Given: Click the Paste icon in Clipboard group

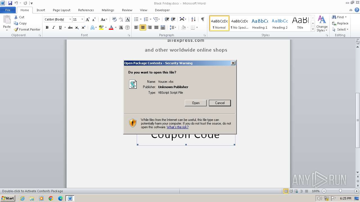Looking at the screenshot, I should coord(7,20).
